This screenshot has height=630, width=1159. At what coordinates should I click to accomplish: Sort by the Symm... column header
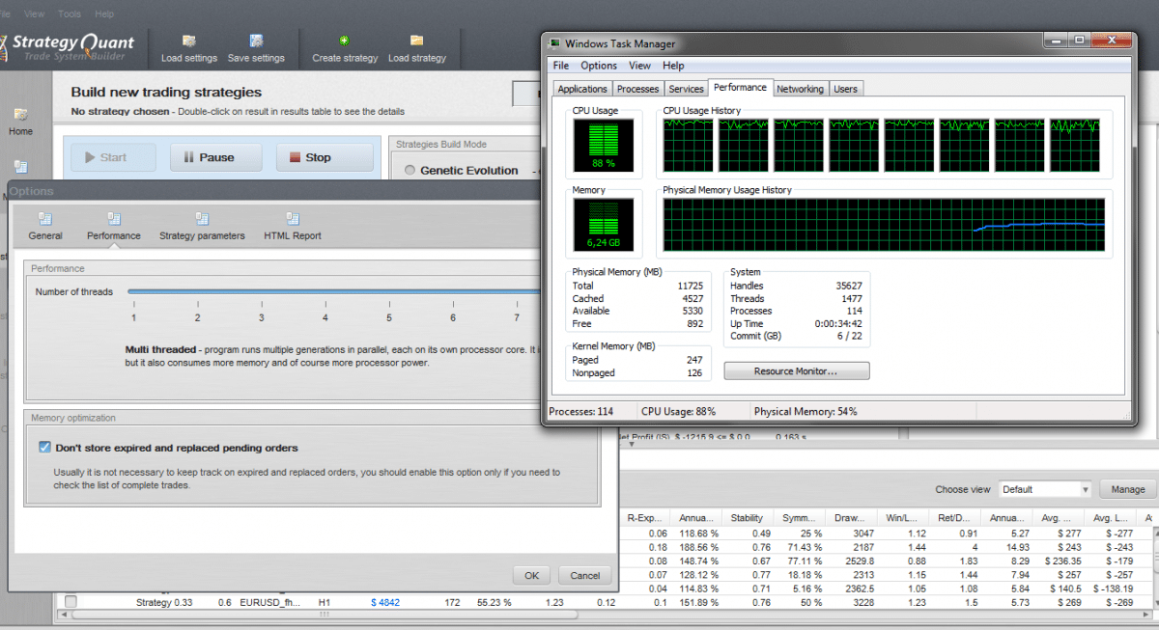(x=798, y=518)
